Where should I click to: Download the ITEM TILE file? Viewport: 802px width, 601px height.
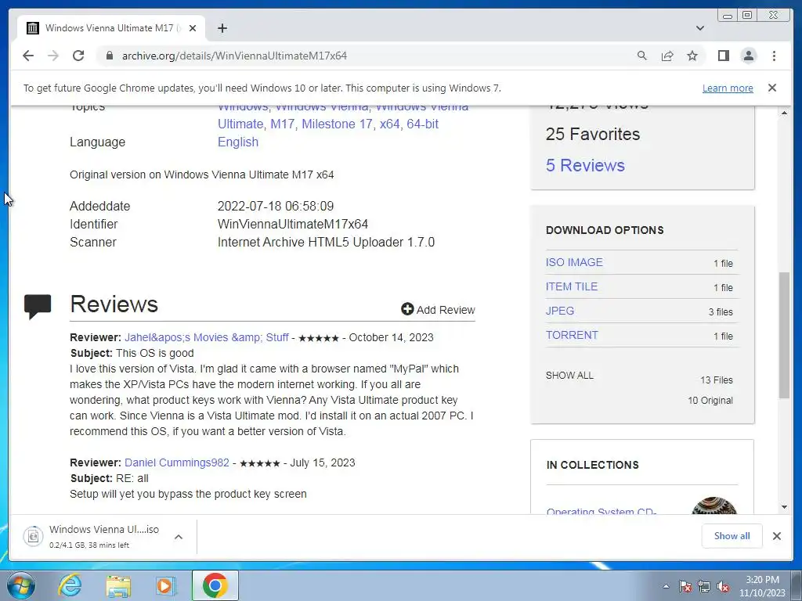[x=571, y=286]
